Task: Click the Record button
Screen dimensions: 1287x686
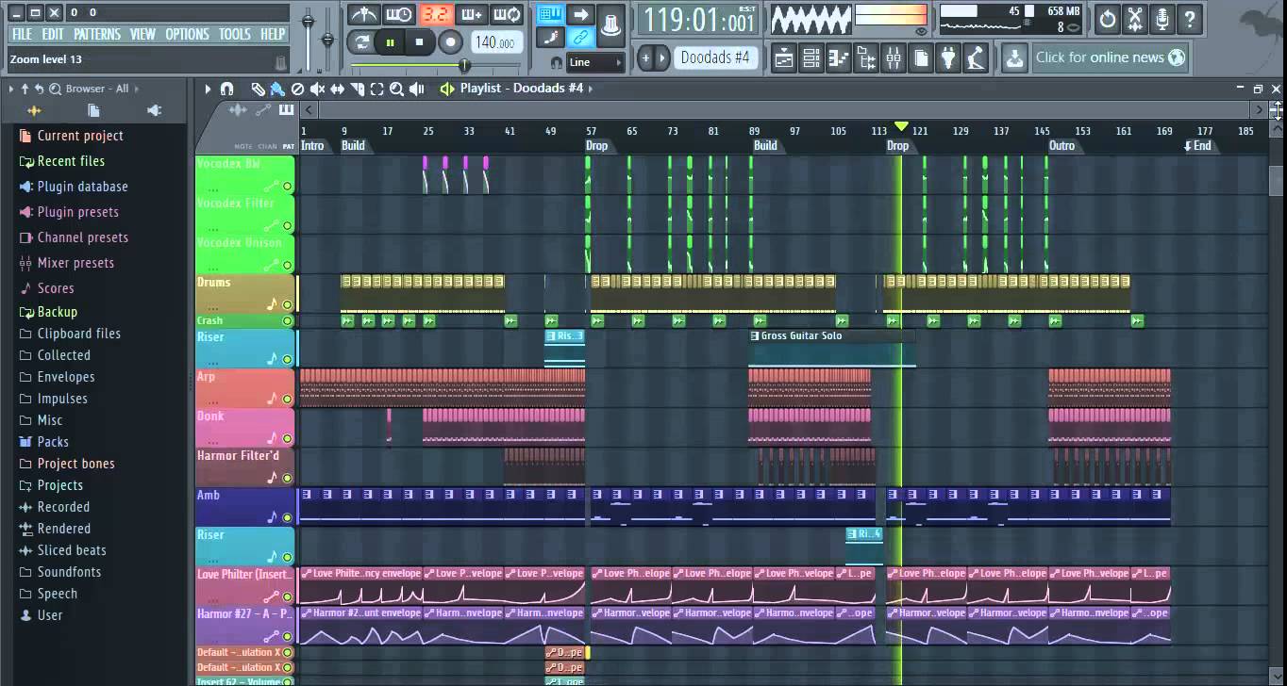Action: point(451,42)
